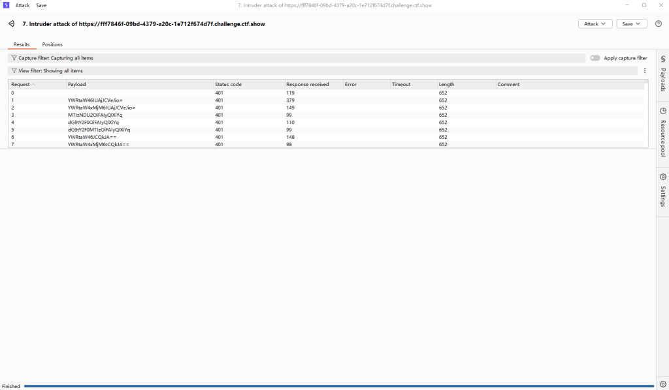
Task: Open the three-dot view filter options menu
Action: pyautogui.click(x=645, y=70)
